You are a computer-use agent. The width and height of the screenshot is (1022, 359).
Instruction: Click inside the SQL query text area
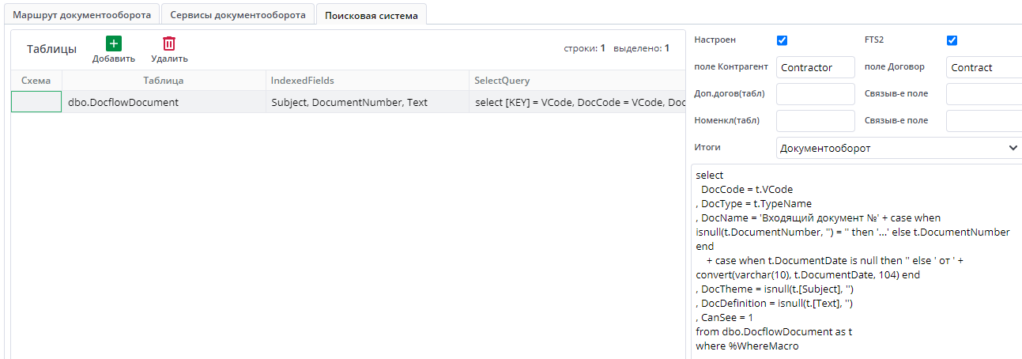tap(857, 262)
